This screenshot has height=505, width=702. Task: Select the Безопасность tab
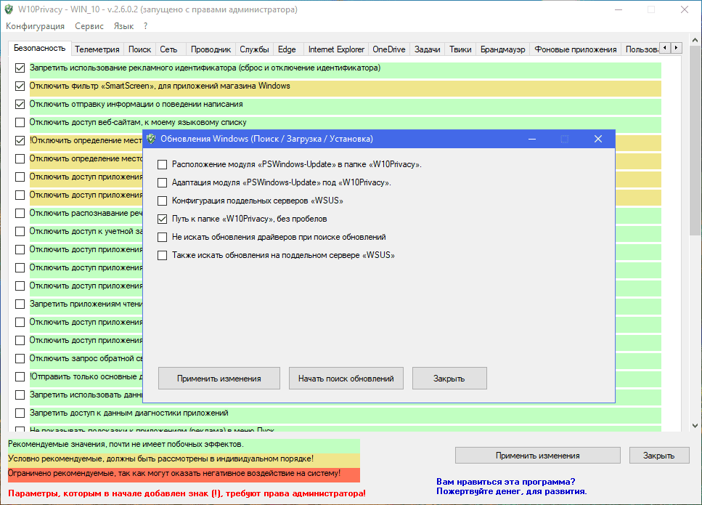click(x=39, y=49)
